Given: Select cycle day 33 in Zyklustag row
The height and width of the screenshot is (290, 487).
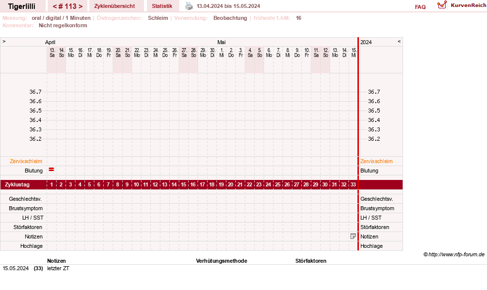Looking at the screenshot, I should point(353,184).
